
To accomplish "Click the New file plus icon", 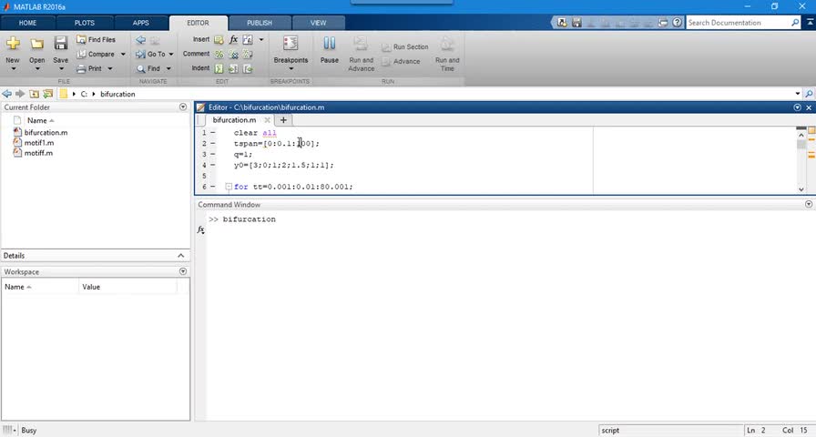I will 13,43.
